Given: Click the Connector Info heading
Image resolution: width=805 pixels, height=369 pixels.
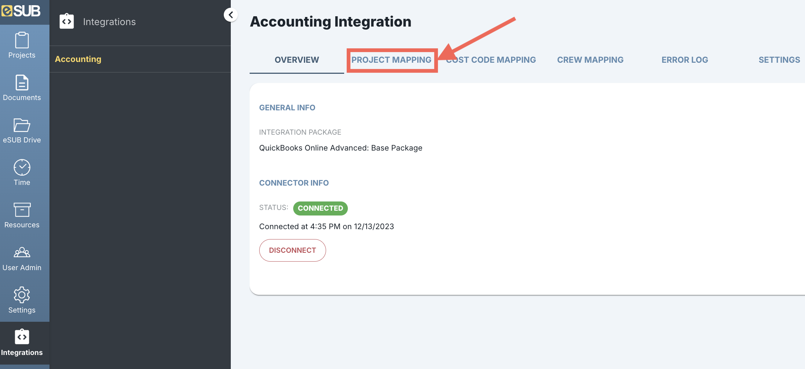Looking at the screenshot, I should pos(294,183).
